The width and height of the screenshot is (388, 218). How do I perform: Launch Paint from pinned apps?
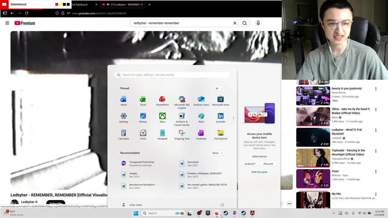[201, 118]
